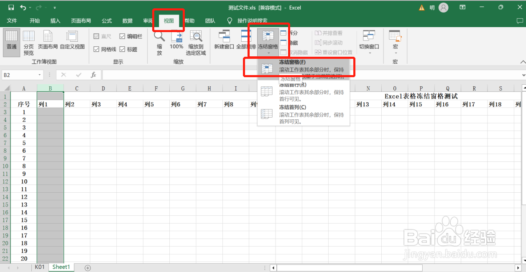Open the customize quick access toolbar arrow
The image size is (526, 272).
coord(55,8)
